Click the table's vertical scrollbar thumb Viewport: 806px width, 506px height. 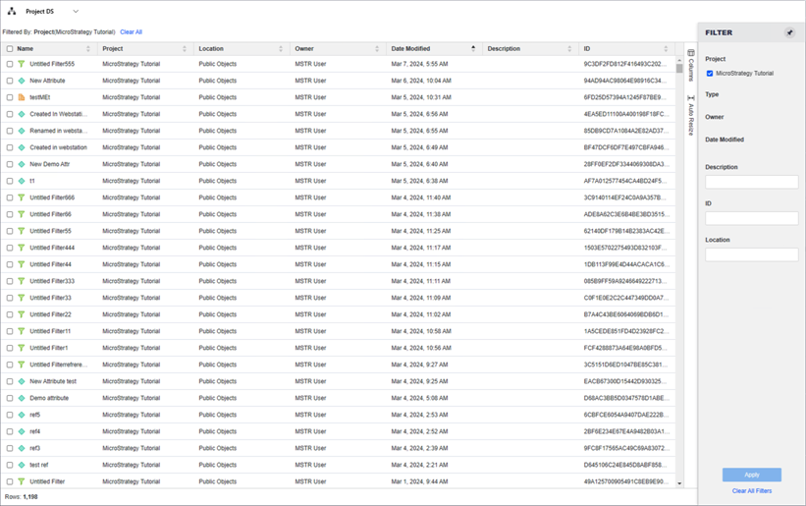tap(679, 69)
